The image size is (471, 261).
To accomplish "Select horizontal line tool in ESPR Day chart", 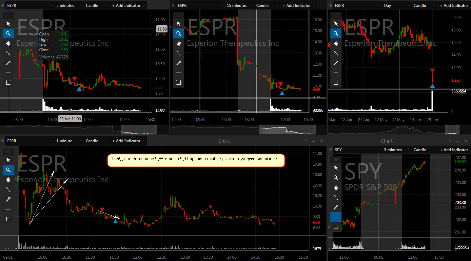I will [x=336, y=73].
